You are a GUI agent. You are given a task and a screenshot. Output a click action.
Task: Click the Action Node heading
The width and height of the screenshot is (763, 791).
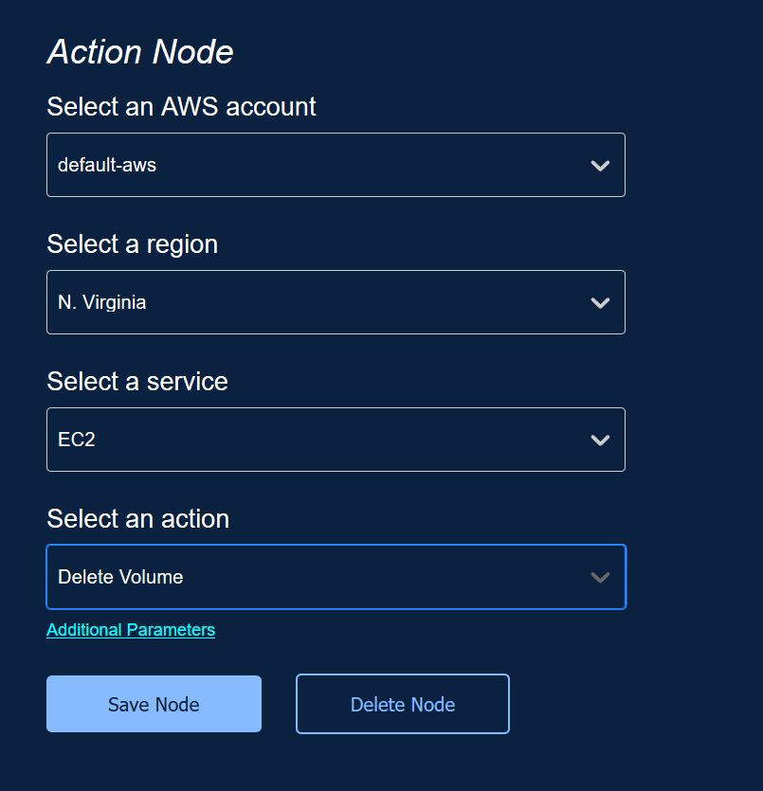pos(139,52)
